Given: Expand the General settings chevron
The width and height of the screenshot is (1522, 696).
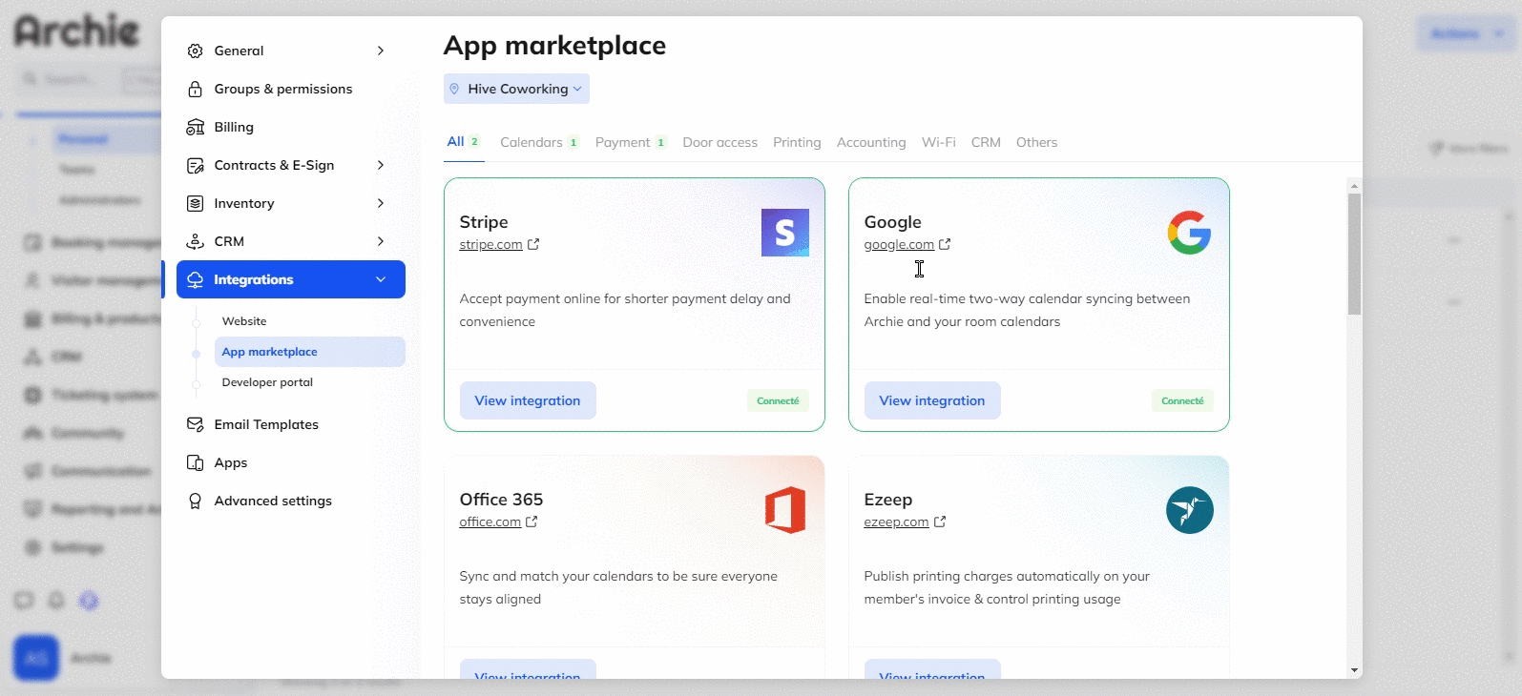Looking at the screenshot, I should [x=381, y=51].
